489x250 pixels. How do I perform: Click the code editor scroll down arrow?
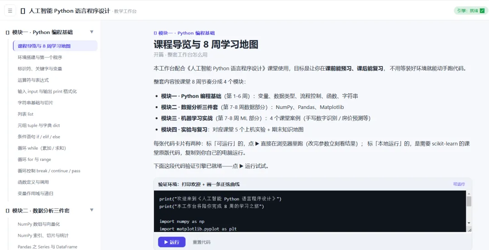tap(469, 223)
